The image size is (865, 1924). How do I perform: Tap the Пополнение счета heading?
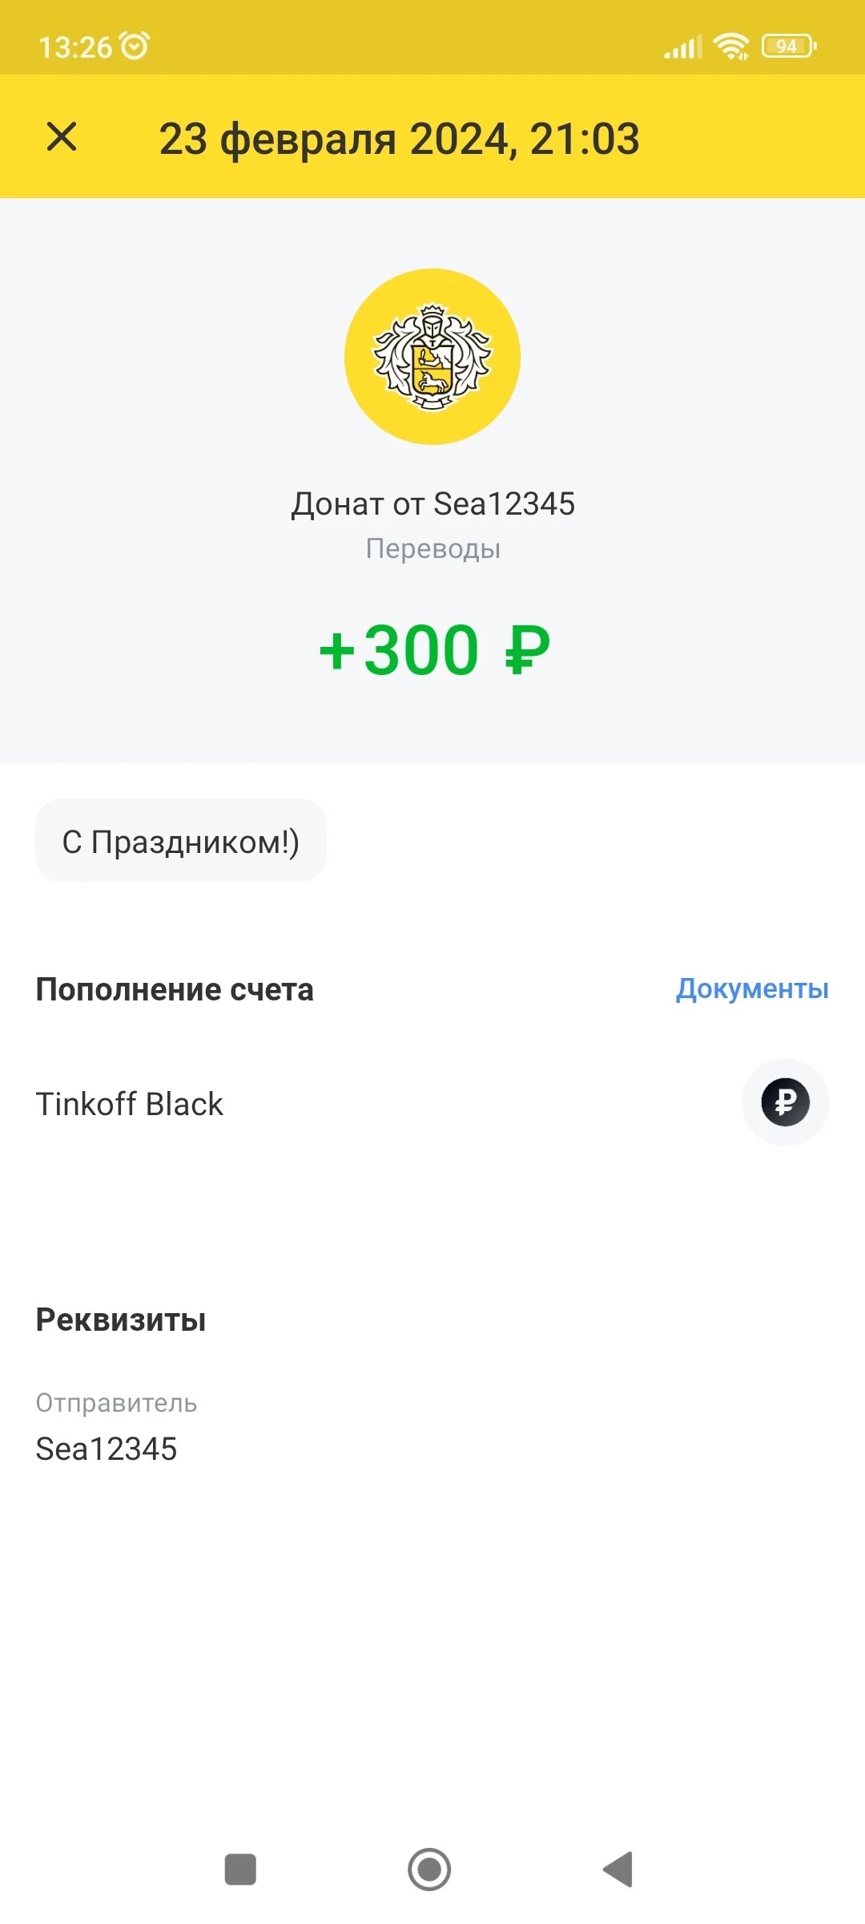pyautogui.click(x=175, y=989)
